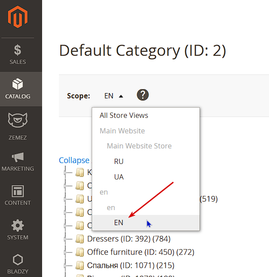The width and height of the screenshot is (269, 277).
Task: Toggle the Scope EN dropdown
Action: tap(114, 96)
